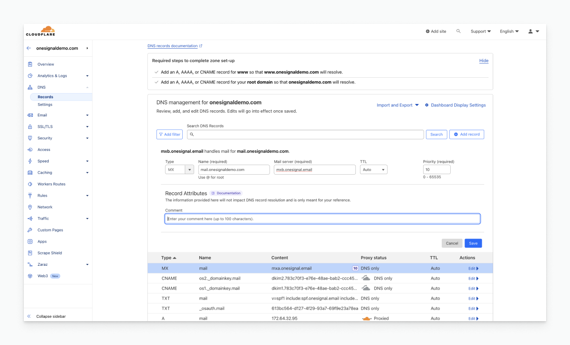Screen dimensions: 570x345
Task: Click the Apps icon in sidebar
Action: [30, 242]
